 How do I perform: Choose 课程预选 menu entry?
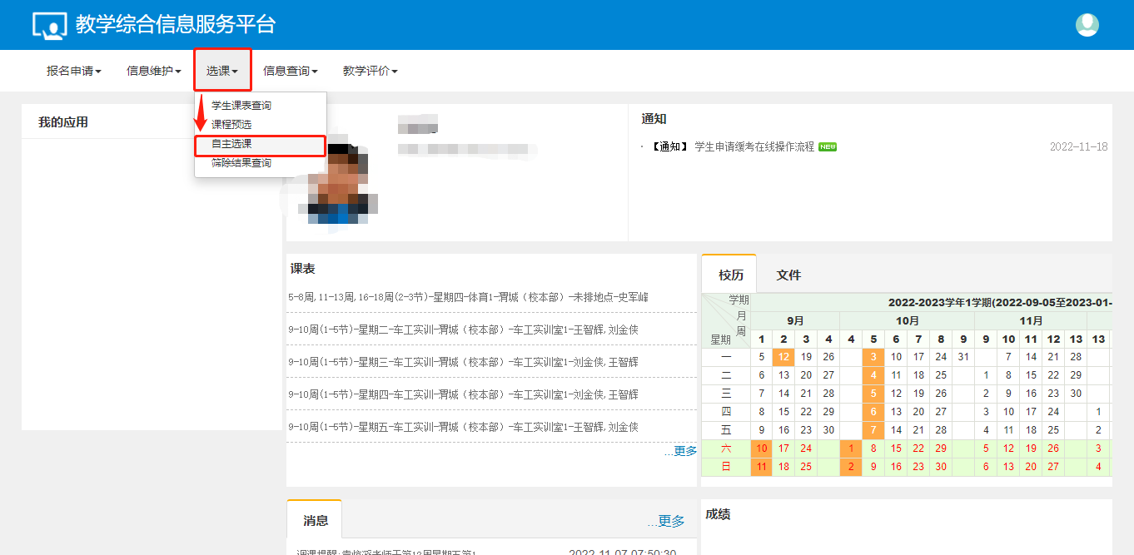[231, 125]
